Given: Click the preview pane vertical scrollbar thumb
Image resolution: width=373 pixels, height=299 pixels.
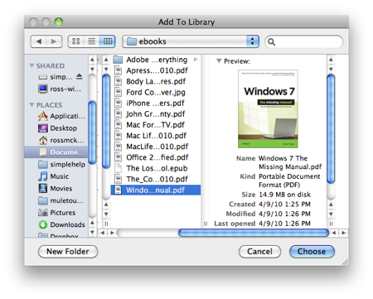Looking at the screenshot, I should tap(331, 129).
